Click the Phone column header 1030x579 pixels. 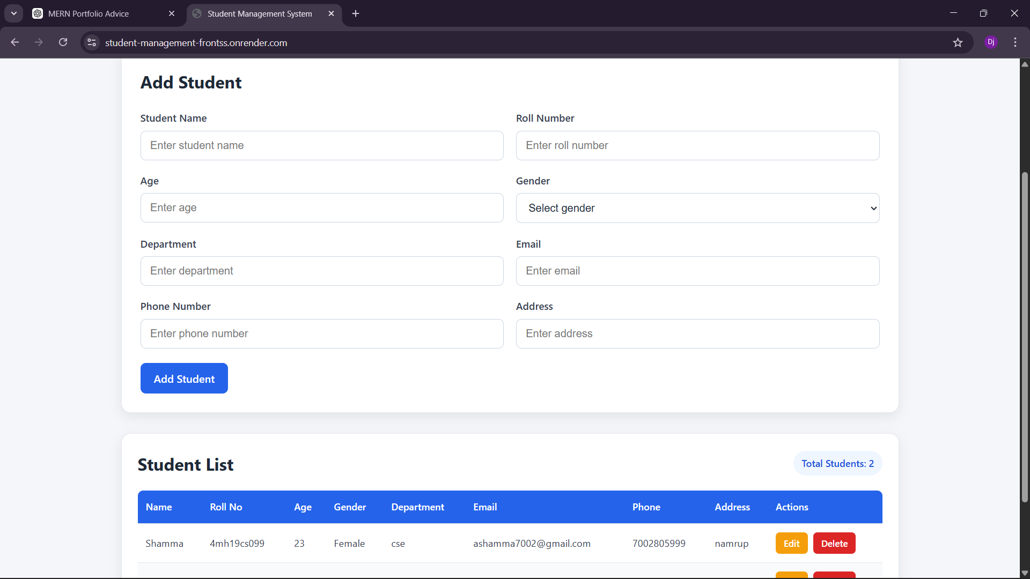click(x=646, y=507)
